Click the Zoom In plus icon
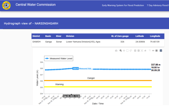 [135, 51]
